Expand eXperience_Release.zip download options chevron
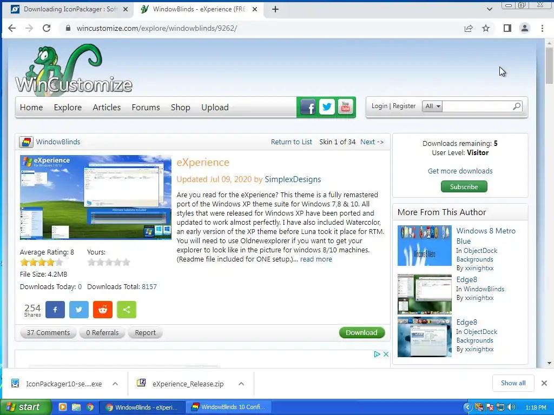 [241, 384]
